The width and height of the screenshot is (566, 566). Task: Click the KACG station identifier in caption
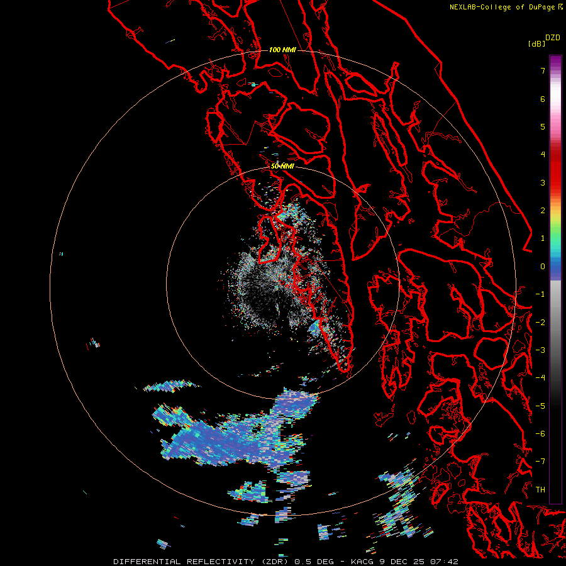point(363,562)
